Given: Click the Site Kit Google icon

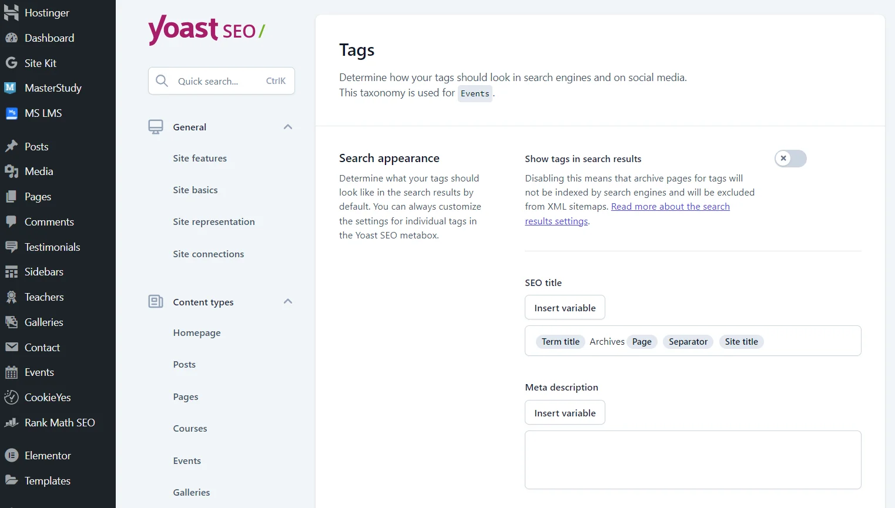Looking at the screenshot, I should [x=11, y=63].
